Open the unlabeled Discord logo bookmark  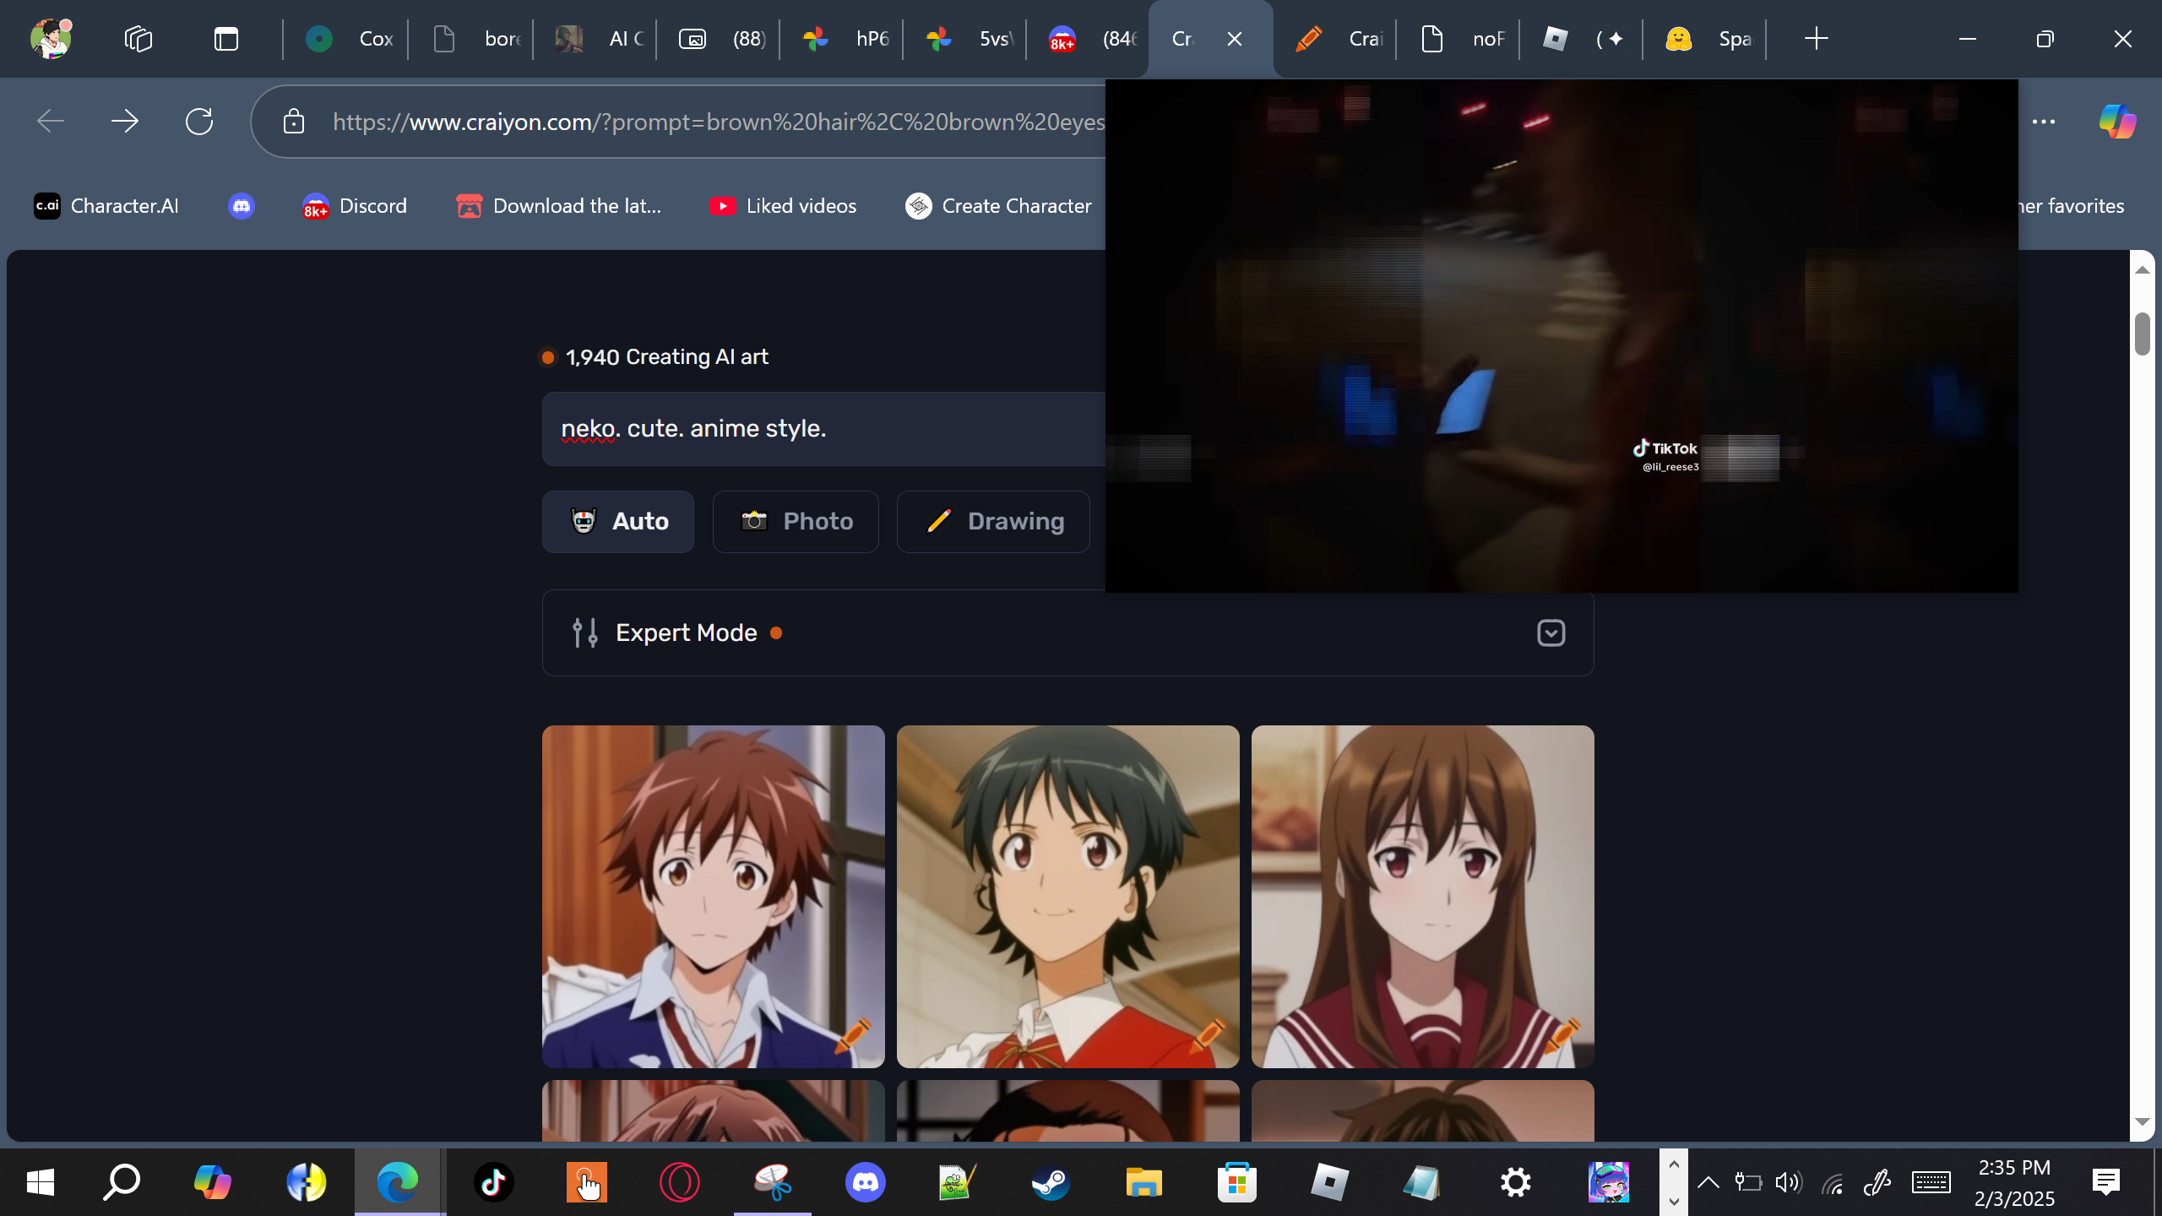click(x=242, y=206)
